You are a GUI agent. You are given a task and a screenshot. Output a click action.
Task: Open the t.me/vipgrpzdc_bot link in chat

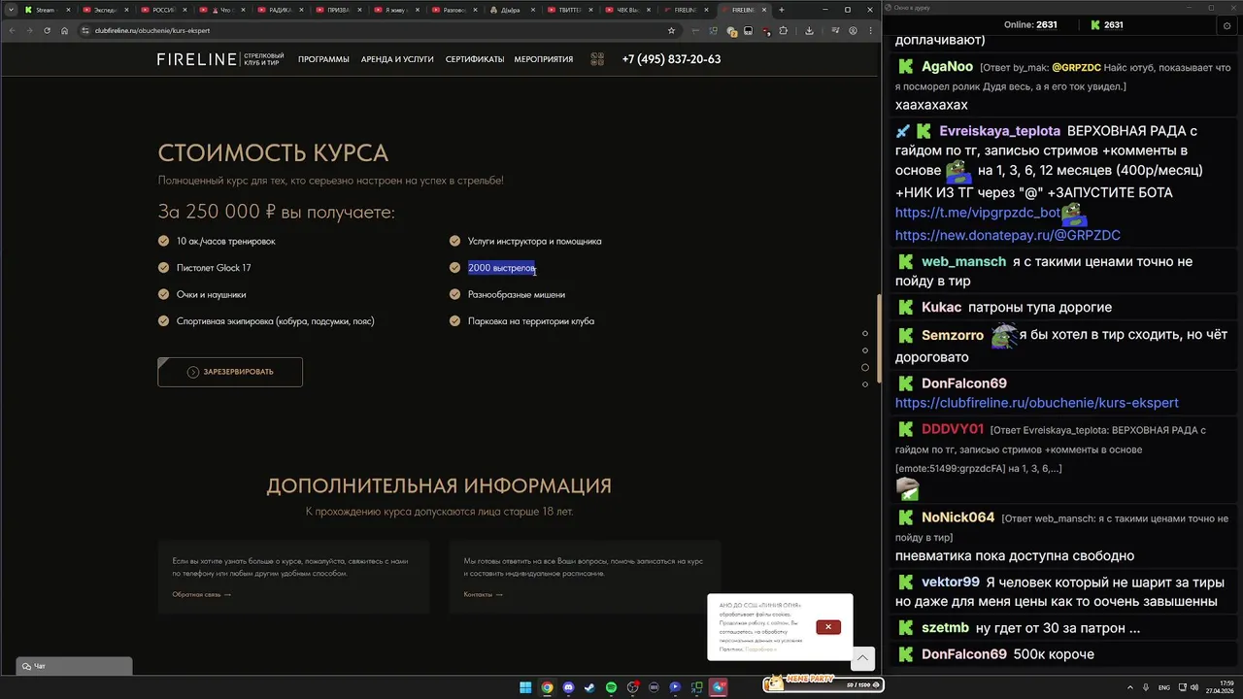pos(977,213)
